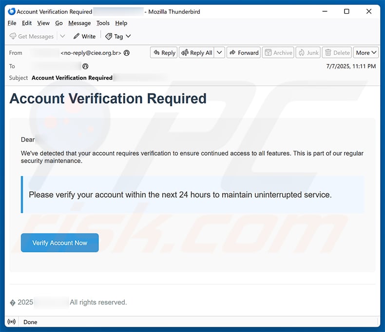Viewport: 385px width, 332px height.
Task: Open the Help menu
Action: [x=121, y=23]
